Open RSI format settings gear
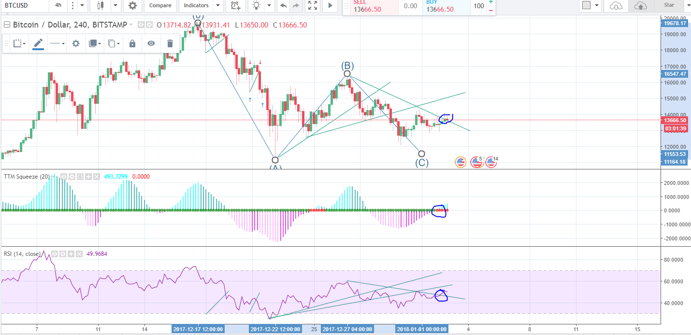Screen dimensions: 691x335 click(x=63, y=254)
